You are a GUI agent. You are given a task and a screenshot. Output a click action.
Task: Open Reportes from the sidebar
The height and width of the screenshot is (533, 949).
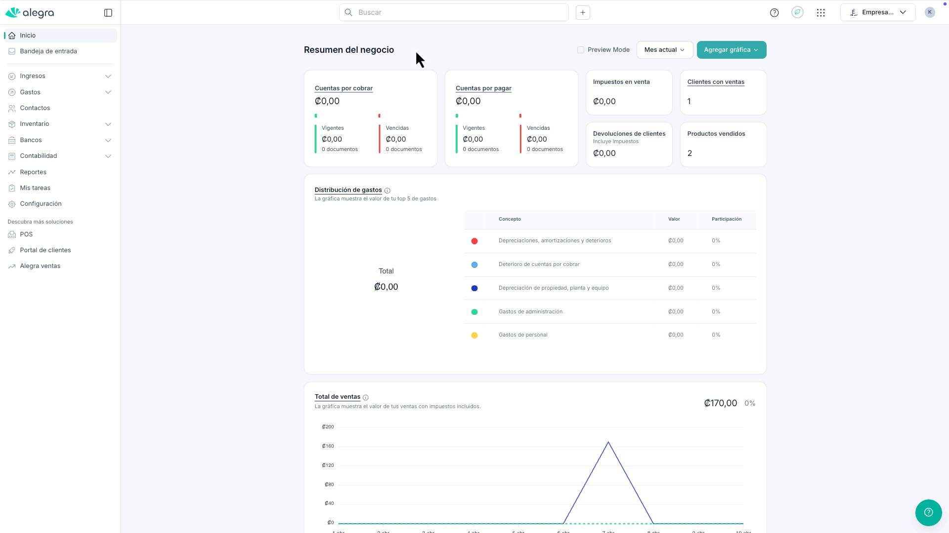click(x=33, y=172)
